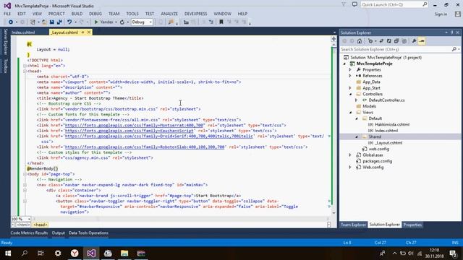This screenshot has height=260, width=463.
Task: Close the _Layout.cshtml tab
Action: (x=89, y=32)
